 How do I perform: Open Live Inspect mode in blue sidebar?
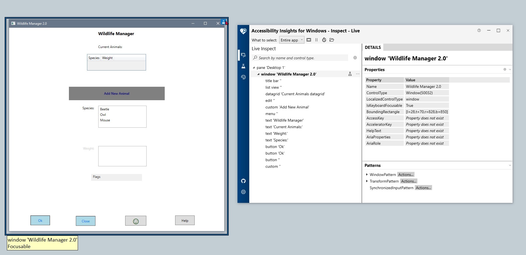pos(243,55)
